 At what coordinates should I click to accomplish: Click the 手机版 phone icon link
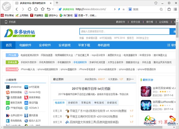10,22
